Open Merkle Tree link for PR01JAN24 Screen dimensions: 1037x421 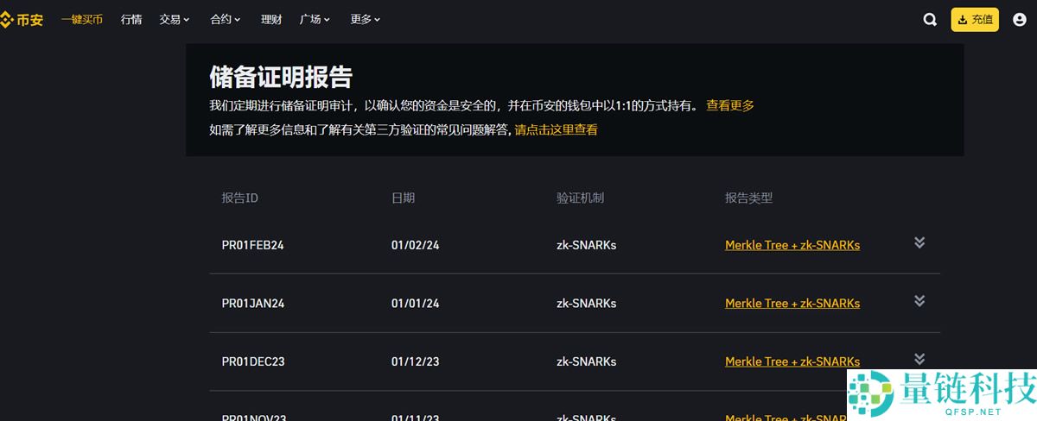(x=792, y=303)
